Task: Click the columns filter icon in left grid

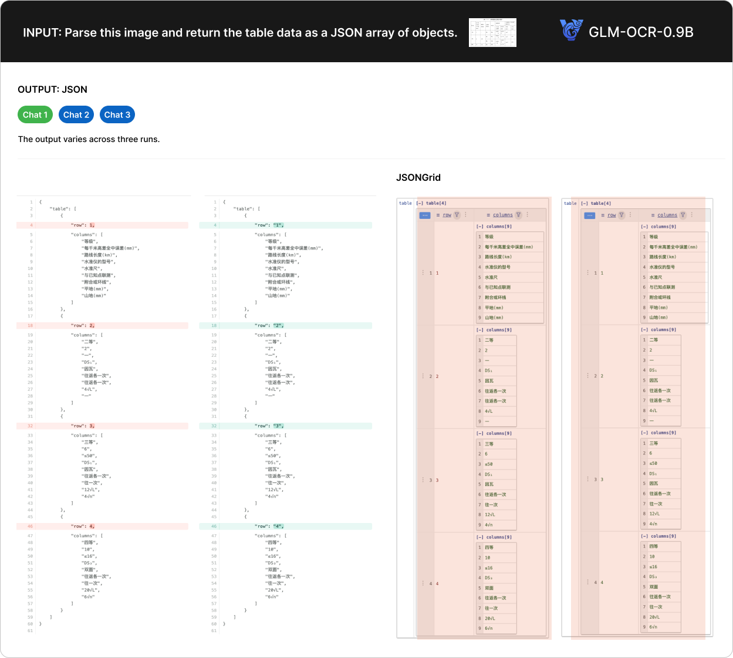Action: 519,215
